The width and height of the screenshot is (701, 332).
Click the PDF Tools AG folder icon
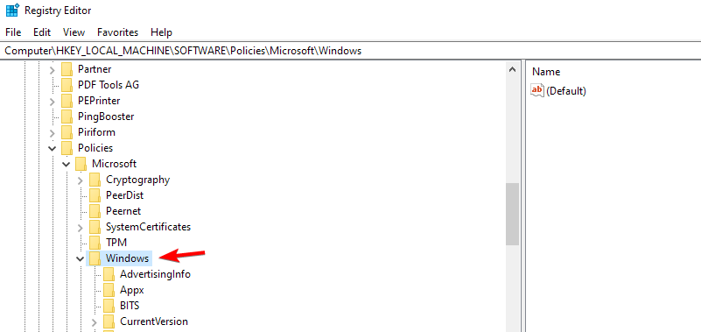(x=67, y=85)
